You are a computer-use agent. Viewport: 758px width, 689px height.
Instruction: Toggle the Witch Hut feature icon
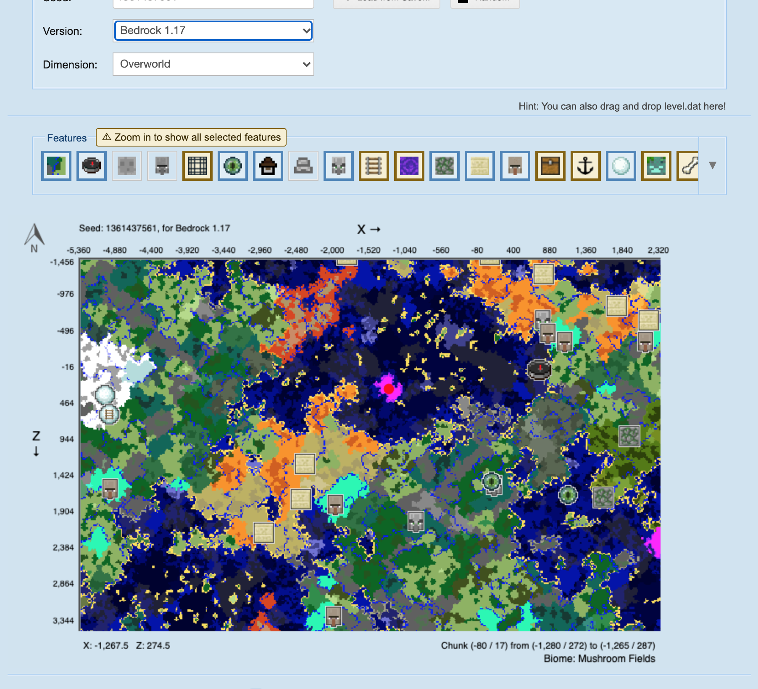point(268,166)
